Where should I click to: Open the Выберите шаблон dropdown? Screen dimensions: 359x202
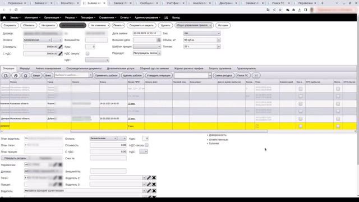click(73, 75)
